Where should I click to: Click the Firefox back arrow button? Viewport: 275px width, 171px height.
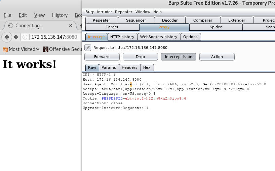click(7, 37)
